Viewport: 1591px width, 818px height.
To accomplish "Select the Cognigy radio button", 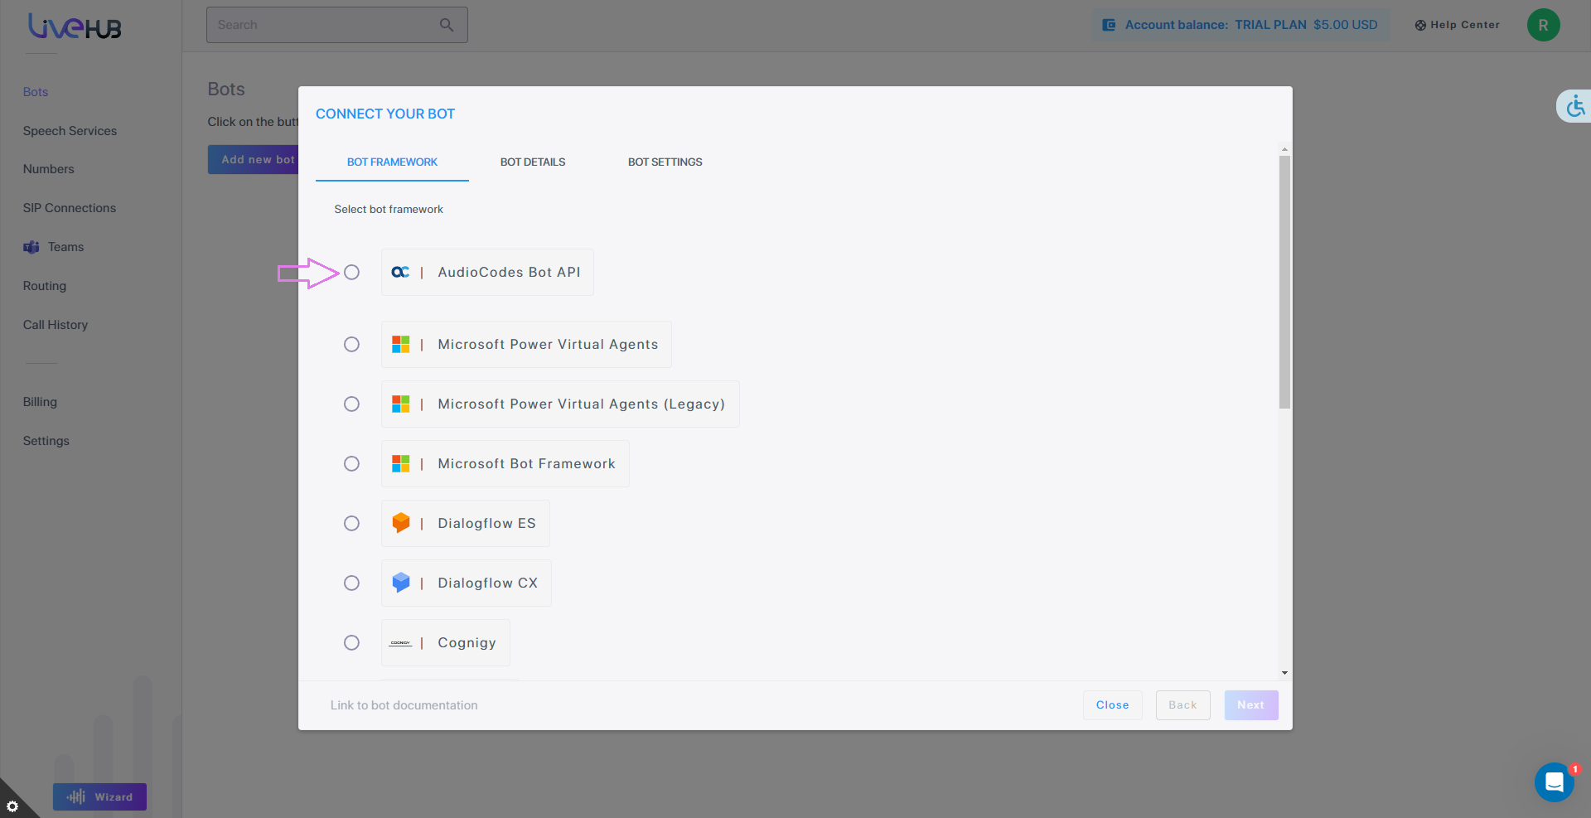I will click(x=351, y=642).
